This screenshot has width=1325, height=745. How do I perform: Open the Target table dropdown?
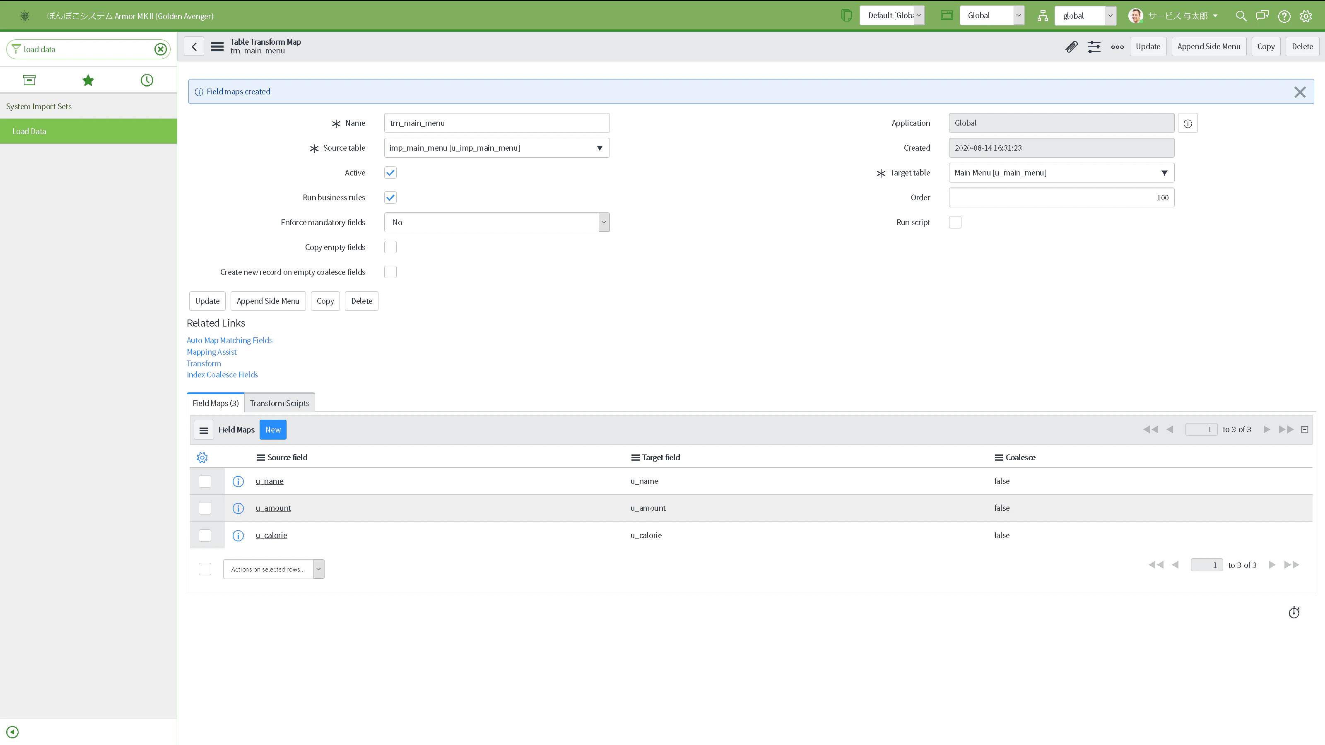1062,173
